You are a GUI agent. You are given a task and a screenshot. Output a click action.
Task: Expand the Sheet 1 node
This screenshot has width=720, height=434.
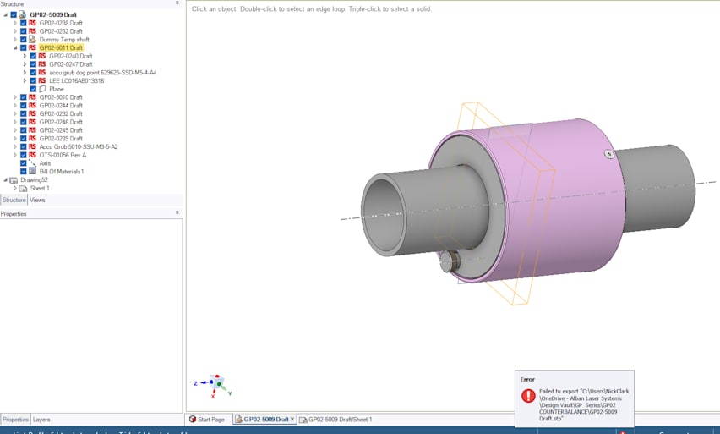click(14, 188)
